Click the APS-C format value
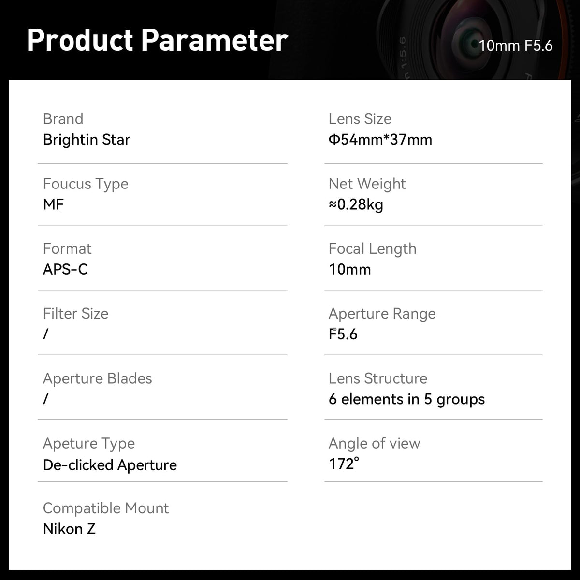 [x=65, y=269]
